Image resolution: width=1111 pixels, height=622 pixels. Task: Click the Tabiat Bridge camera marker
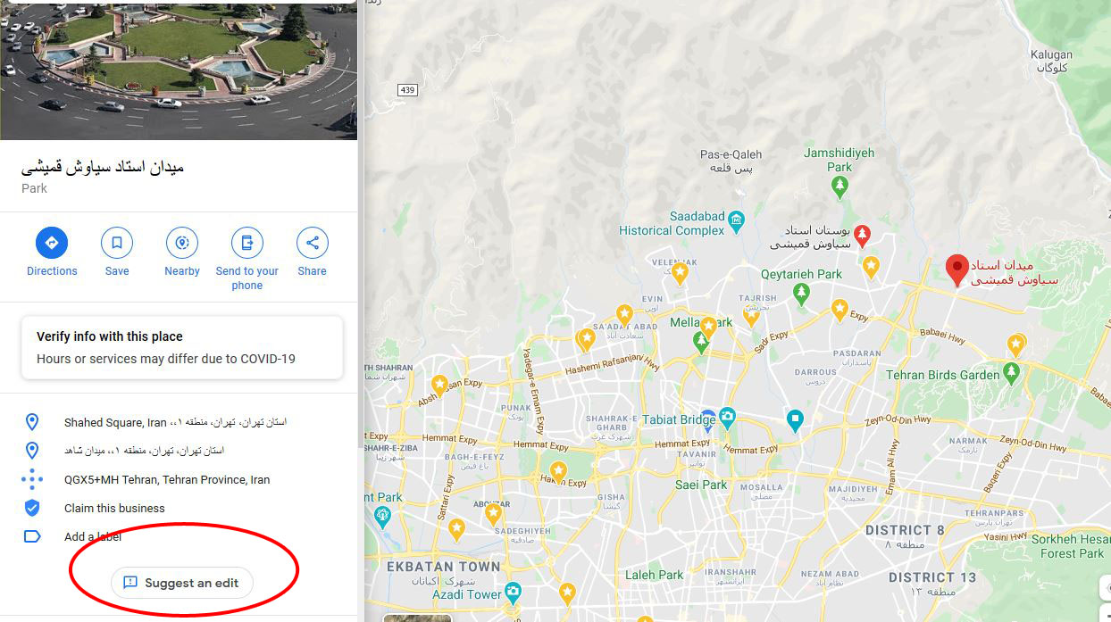point(728,417)
